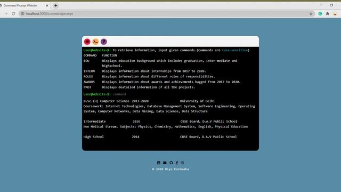Click the green extension icon in toolbar
Screen dimensions: 341x192
tap(320, 13)
